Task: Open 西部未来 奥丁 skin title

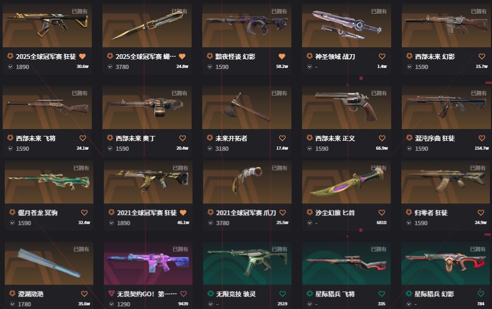Action: click(135, 138)
